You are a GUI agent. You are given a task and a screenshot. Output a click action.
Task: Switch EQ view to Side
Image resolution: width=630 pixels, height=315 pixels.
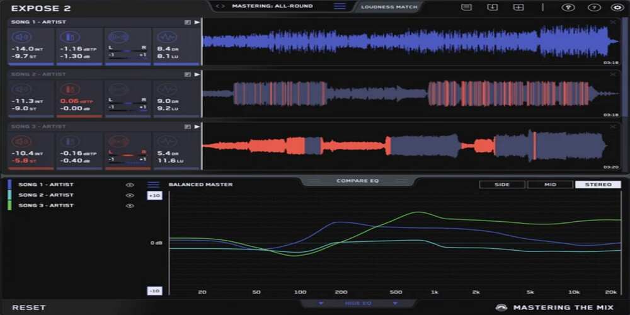pyautogui.click(x=502, y=185)
